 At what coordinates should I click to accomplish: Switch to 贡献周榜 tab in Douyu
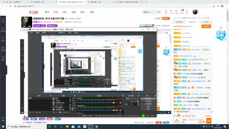point(179,22)
